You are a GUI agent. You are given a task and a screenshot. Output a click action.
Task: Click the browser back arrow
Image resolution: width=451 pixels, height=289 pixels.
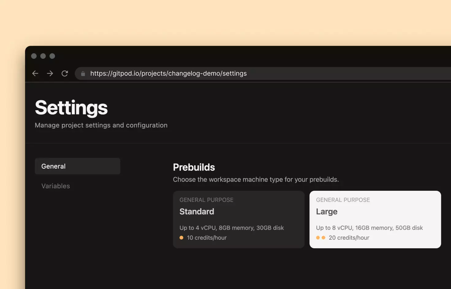(x=35, y=73)
